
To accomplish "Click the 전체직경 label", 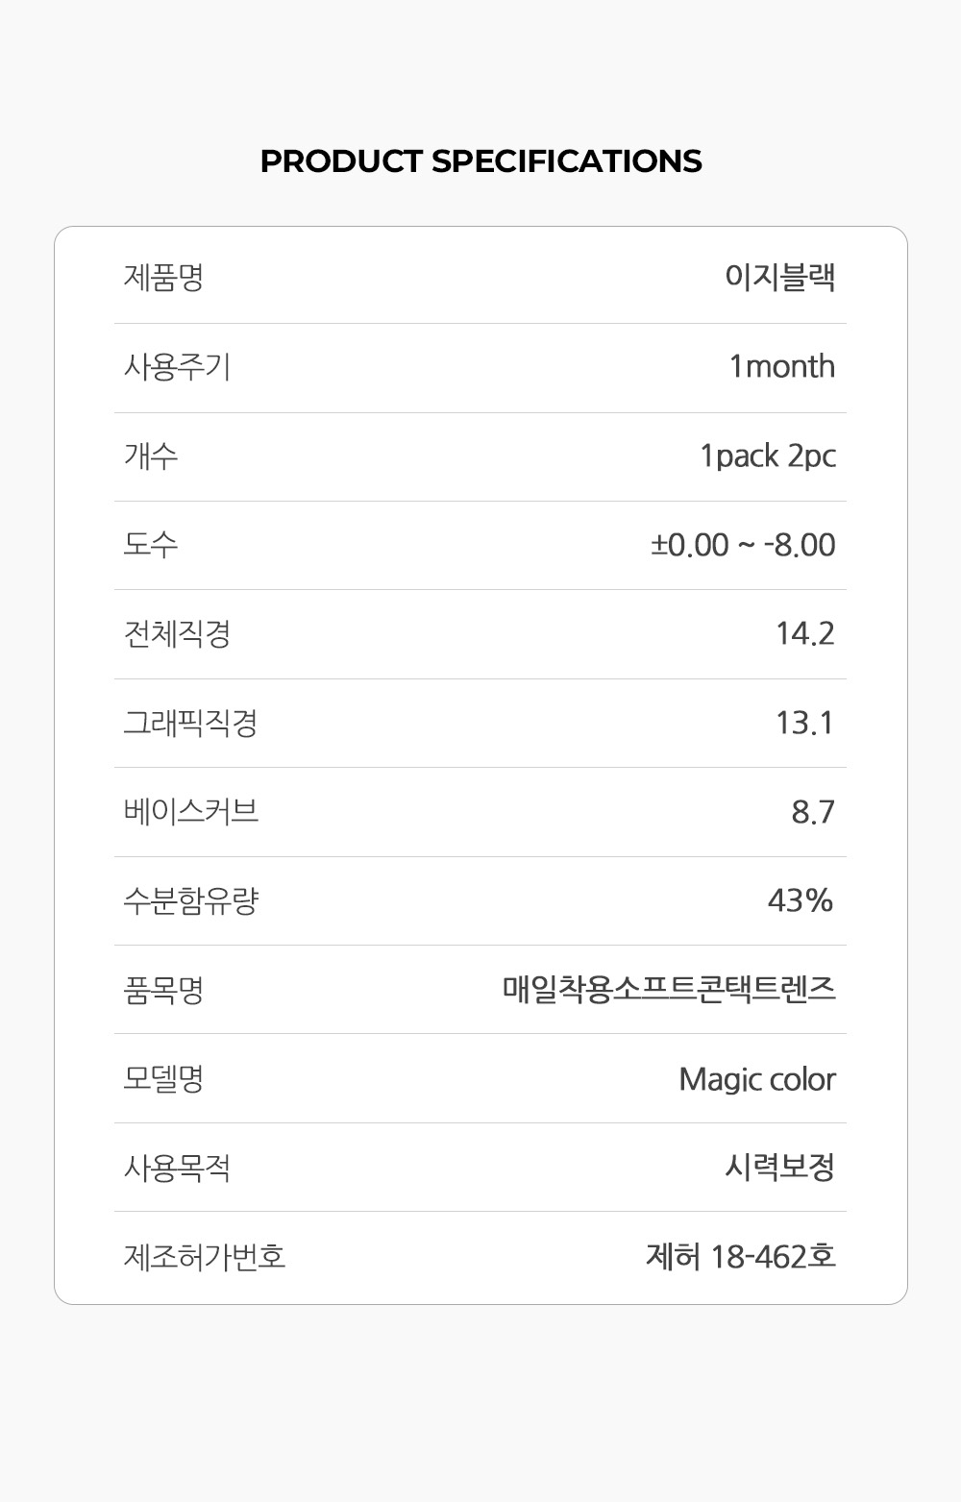I will (177, 633).
